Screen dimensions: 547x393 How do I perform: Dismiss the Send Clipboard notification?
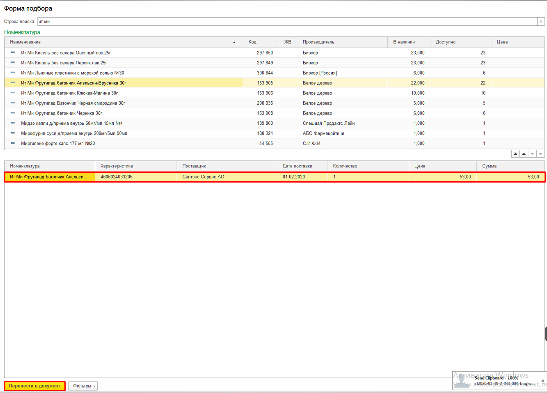click(x=542, y=381)
